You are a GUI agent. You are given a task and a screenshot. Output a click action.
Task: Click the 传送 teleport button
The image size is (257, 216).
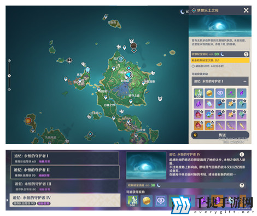click(220, 135)
